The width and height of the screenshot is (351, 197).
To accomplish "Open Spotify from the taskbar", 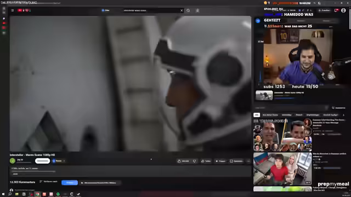I will coord(58,194).
